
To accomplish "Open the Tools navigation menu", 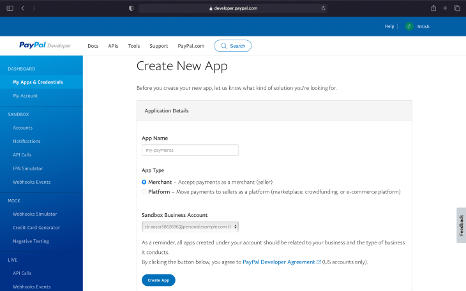I will coord(134,46).
